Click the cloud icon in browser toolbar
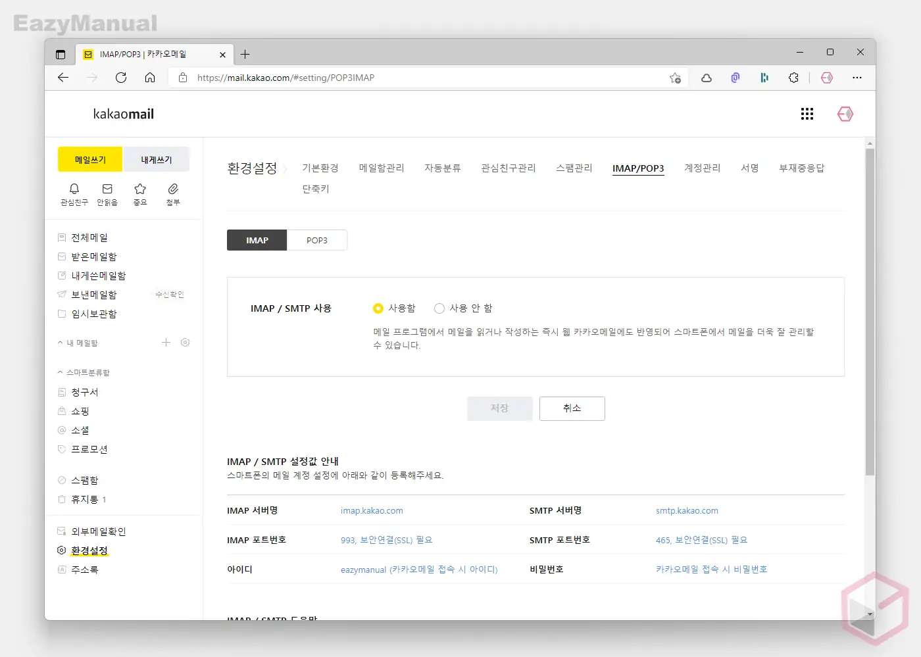The width and height of the screenshot is (921, 657). [707, 78]
